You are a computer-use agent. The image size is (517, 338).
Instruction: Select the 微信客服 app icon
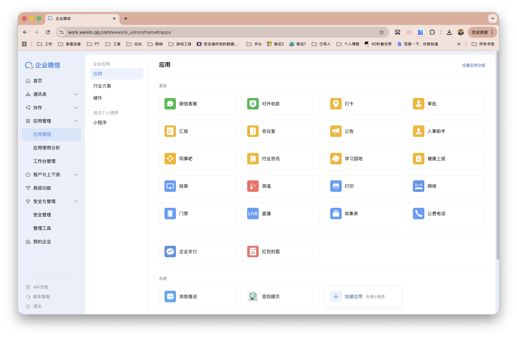click(188, 104)
